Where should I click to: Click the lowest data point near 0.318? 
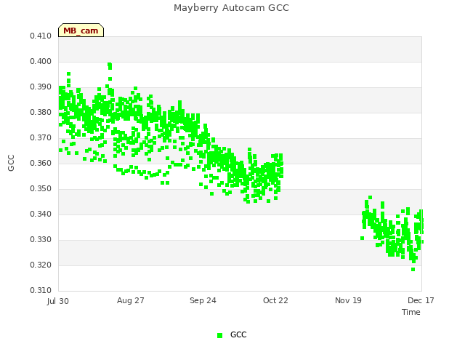point(413,270)
